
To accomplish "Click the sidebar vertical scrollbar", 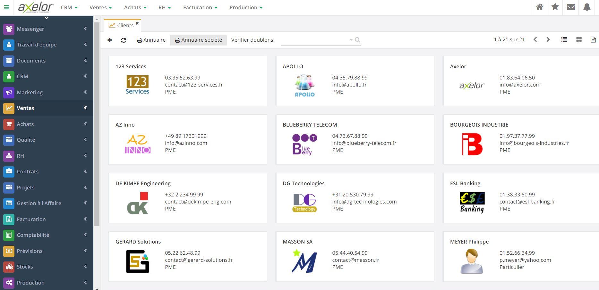I will click(x=97, y=124).
